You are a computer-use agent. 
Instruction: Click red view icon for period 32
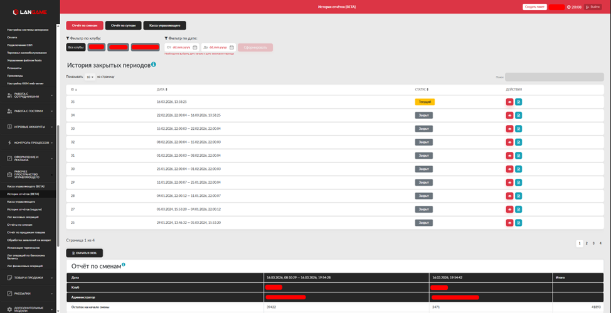509,142
